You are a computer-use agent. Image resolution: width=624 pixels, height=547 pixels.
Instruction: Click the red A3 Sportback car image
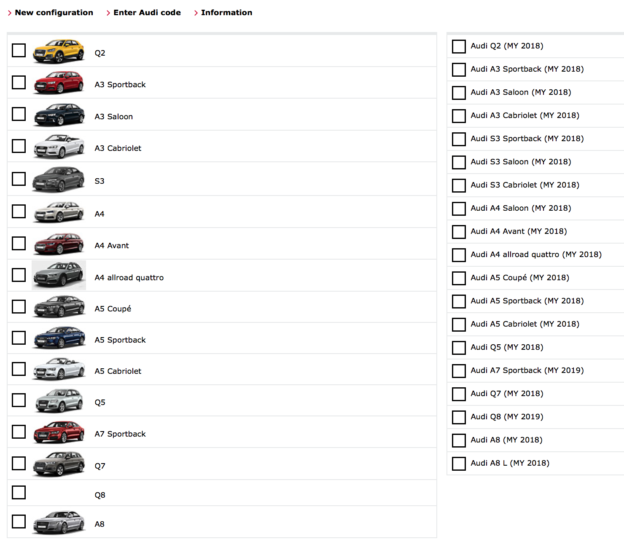click(59, 83)
